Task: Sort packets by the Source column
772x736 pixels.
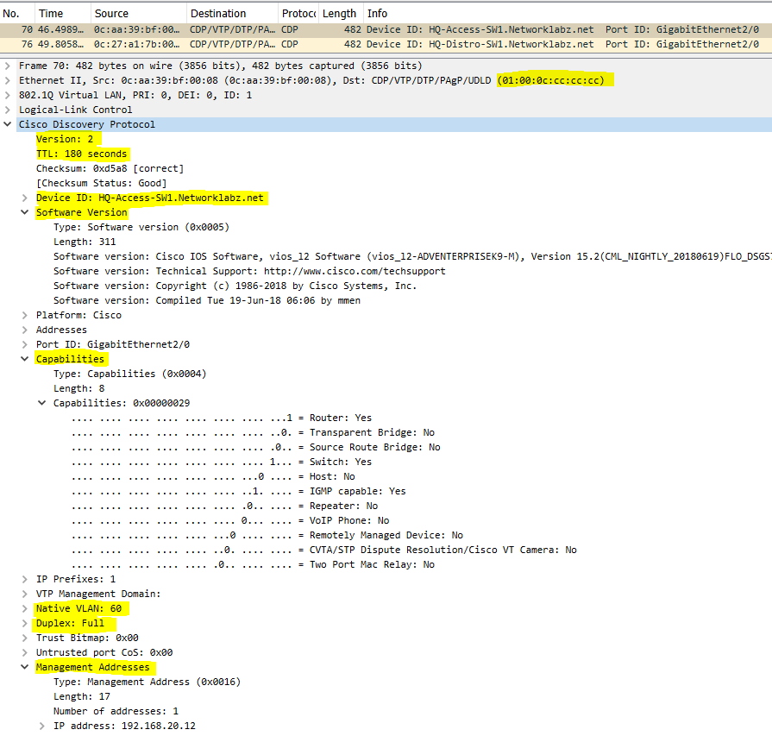Action: coord(139,13)
